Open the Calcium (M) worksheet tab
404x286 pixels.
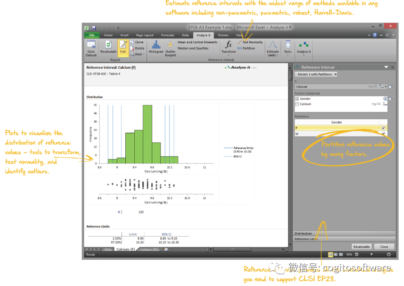tap(149, 249)
